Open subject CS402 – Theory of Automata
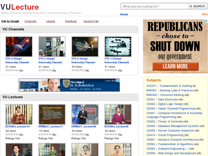This screenshot has width=208, height=156. tap(165, 121)
